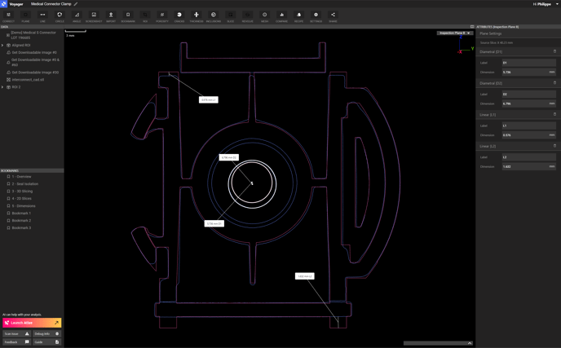Viewport: 561px width, 348px height.
Task: Open the Inspection Plane 8 dropdown
Action: coord(454,33)
